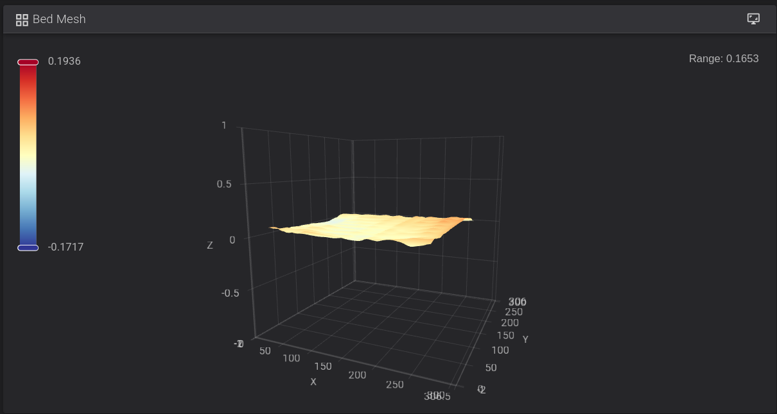Click the Z axis label
Image resolution: width=777 pixels, height=414 pixels.
[209, 245]
